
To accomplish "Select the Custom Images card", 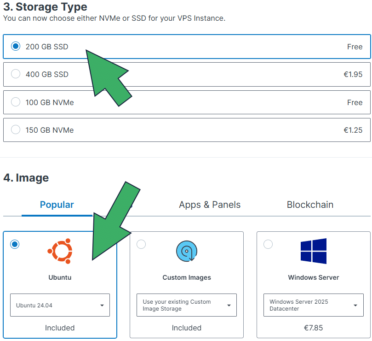I will (186, 276).
